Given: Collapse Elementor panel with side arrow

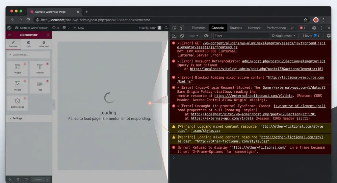Looking at the screenshot, I should 53,104.
